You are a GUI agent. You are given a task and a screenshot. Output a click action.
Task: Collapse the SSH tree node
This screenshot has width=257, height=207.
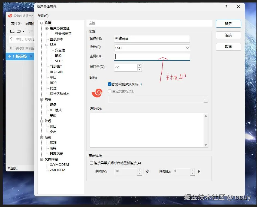(47, 45)
